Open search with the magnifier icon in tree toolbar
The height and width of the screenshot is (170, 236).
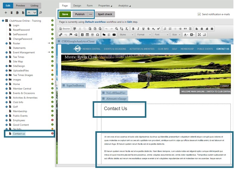point(41,13)
